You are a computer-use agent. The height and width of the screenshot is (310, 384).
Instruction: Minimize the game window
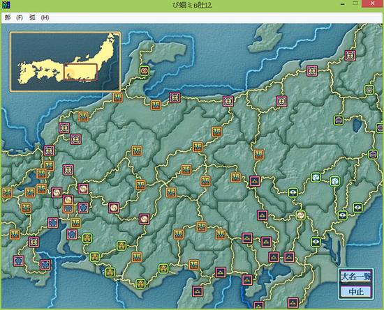tap(343, 4)
